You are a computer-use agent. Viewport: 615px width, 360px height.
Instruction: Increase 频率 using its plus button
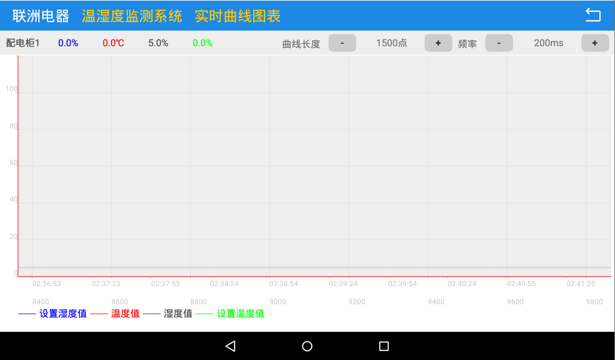pyautogui.click(x=595, y=43)
